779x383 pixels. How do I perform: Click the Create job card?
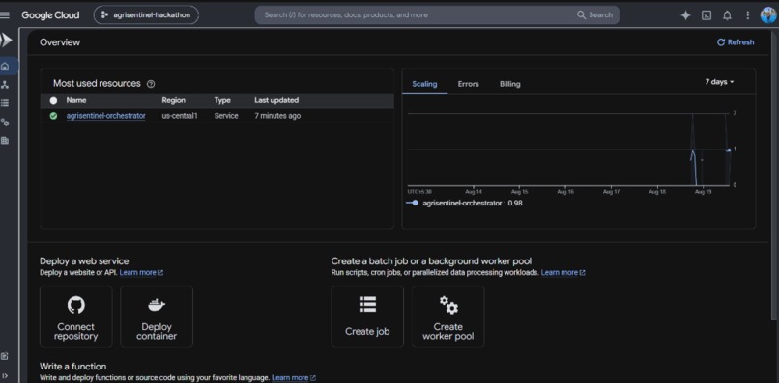tap(367, 316)
